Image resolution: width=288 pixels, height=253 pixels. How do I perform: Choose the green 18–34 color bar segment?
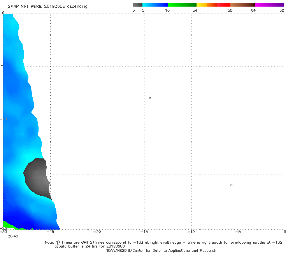click(x=182, y=5)
